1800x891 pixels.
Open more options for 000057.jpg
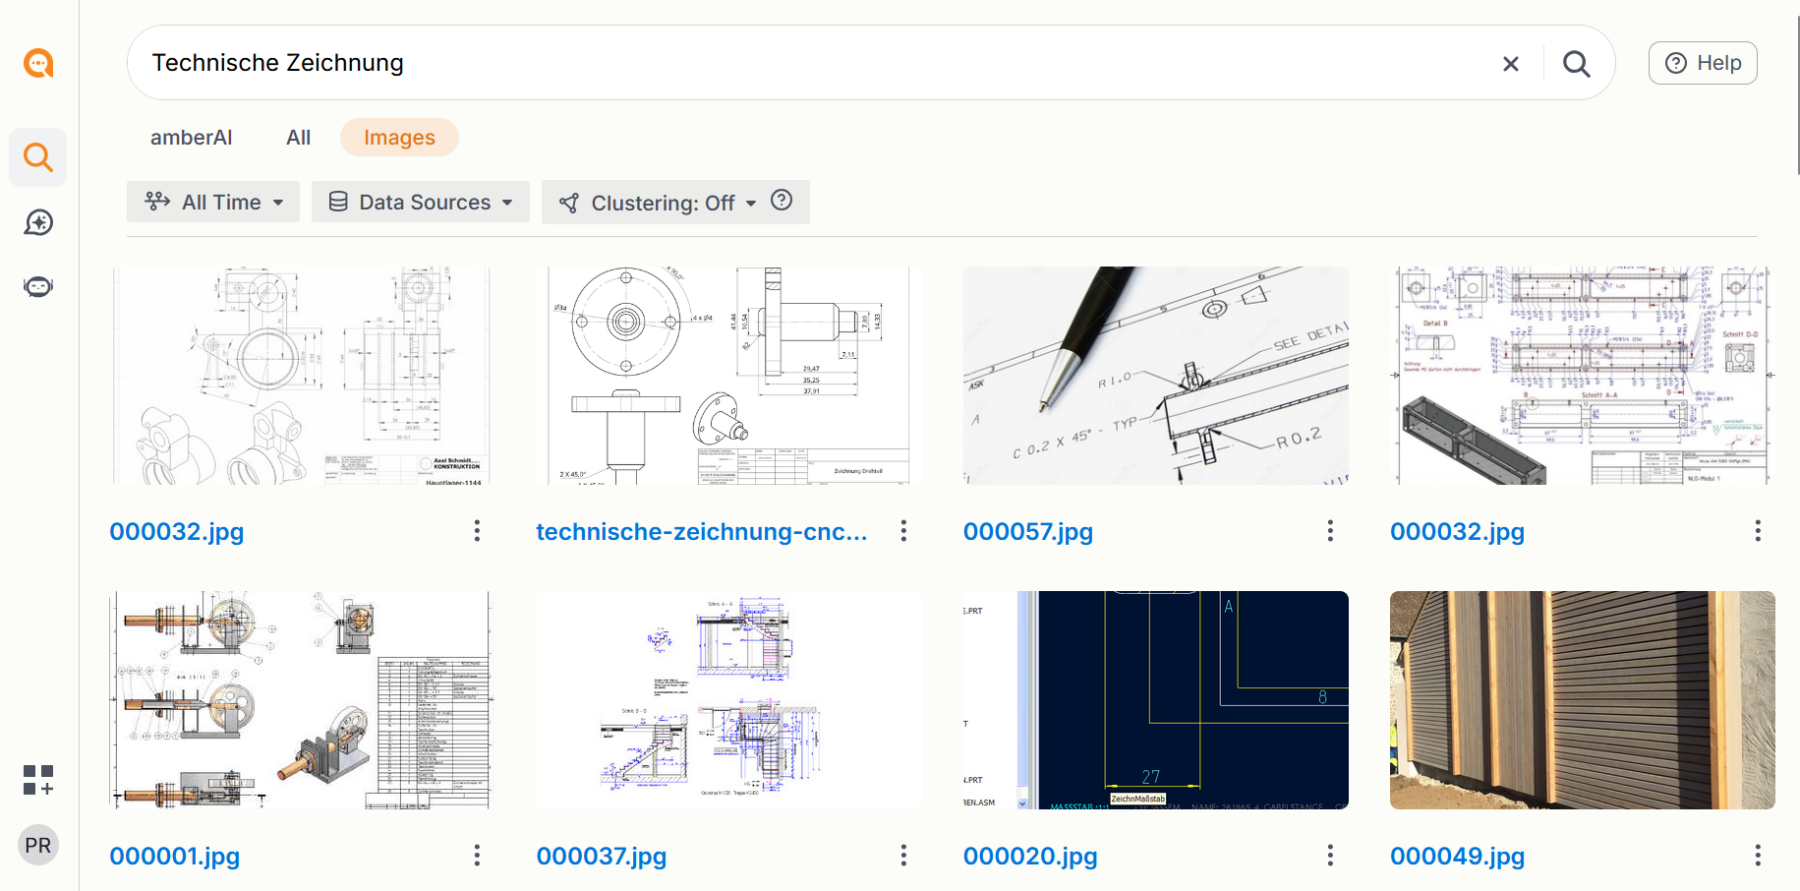[1330, 531]
